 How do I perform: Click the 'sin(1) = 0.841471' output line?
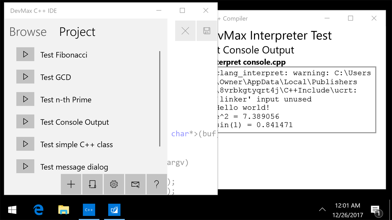click(x=255, y=125)
